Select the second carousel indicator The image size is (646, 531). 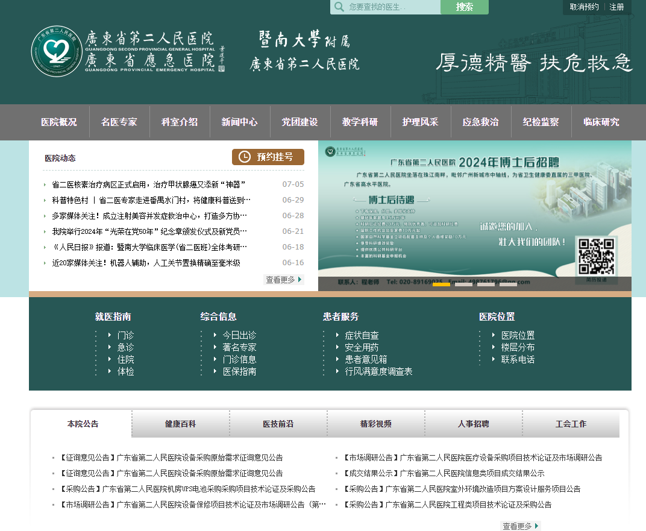tap(463, 284)
